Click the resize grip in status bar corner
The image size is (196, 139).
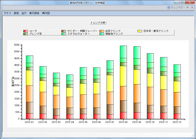pyautogui.click(x=192, y=135)
